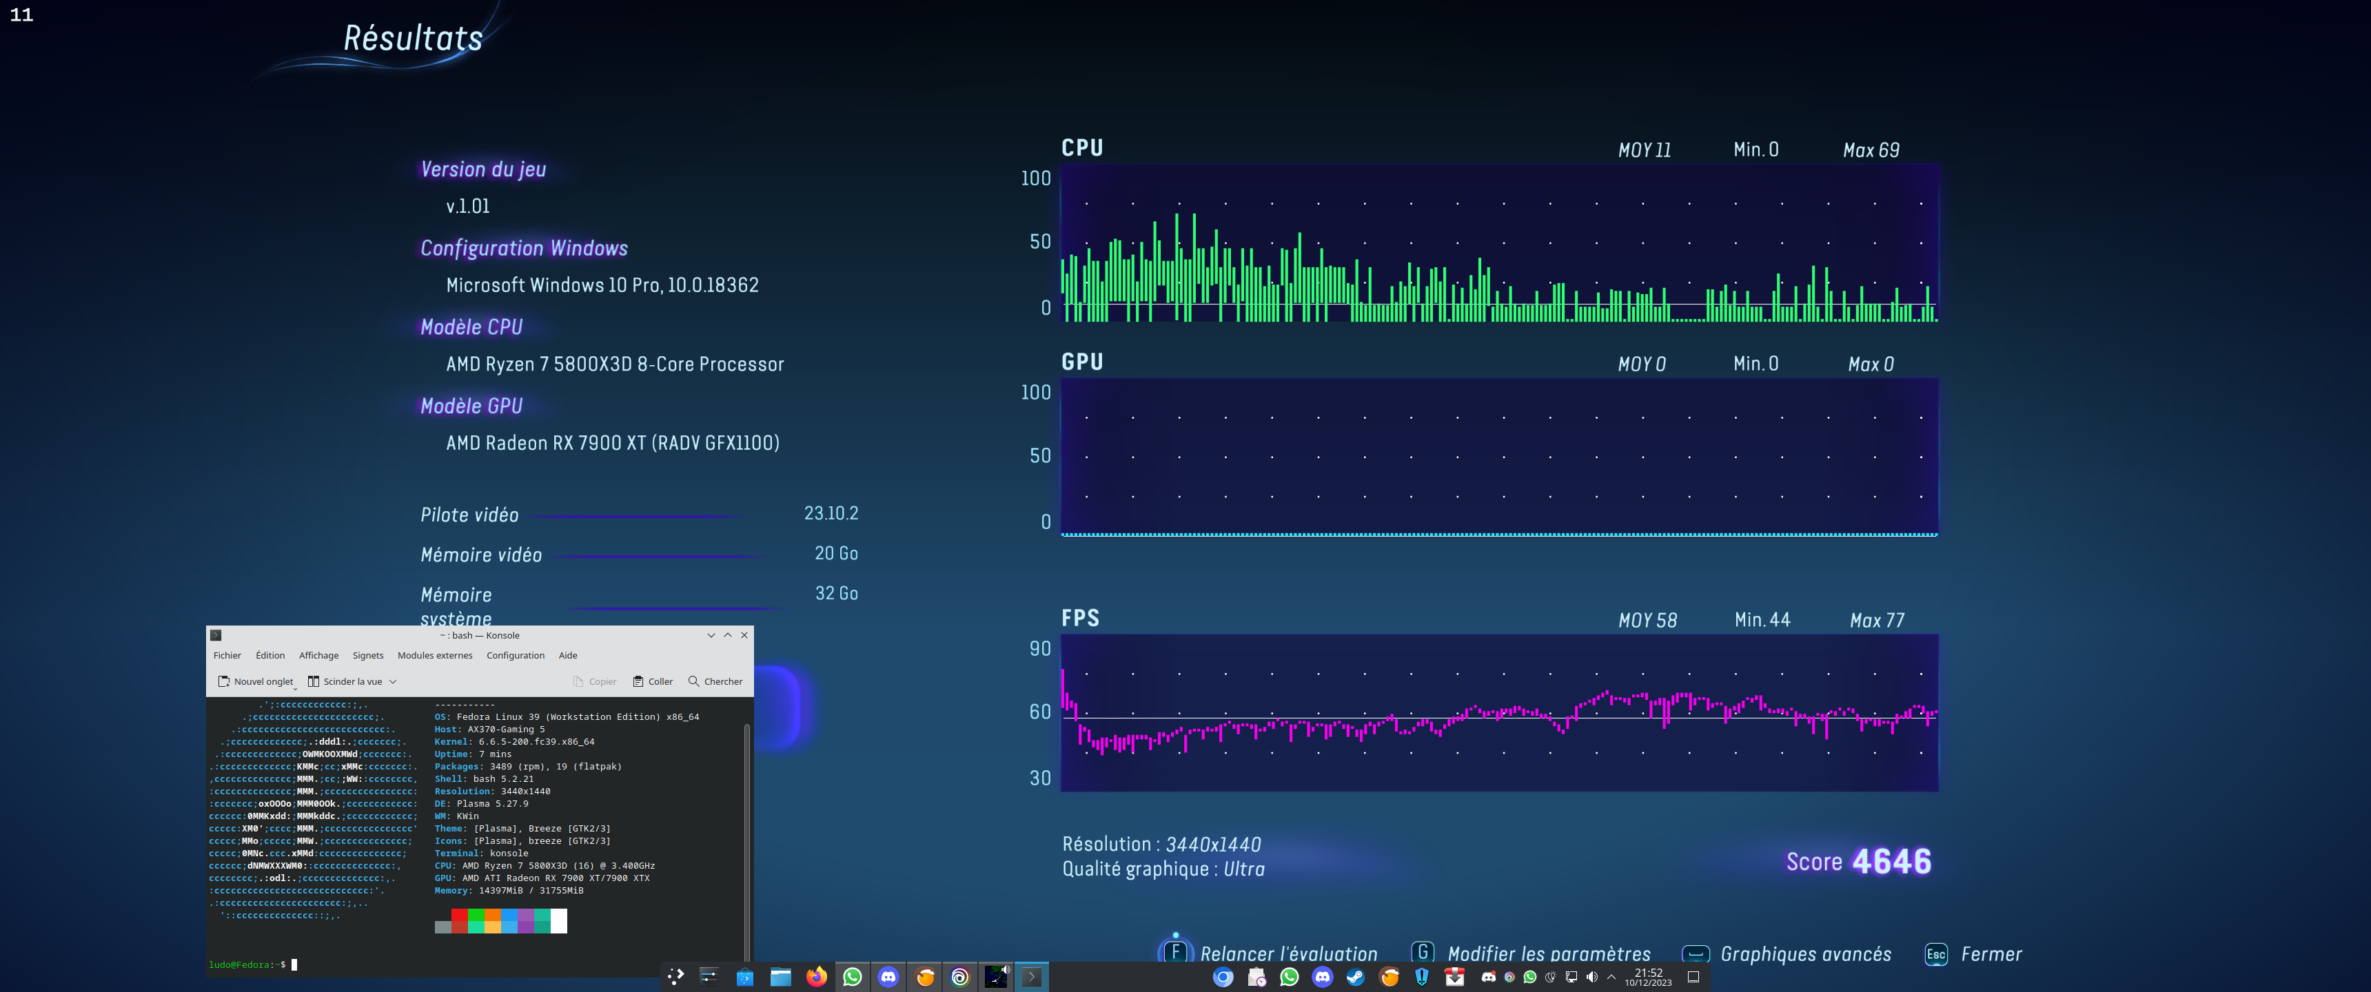Image resolution: width=2371 pixels, height=992 pixels.
Task: Click the volume icon in system tray
Action: pyautogui.click(x=1591, y=978)
